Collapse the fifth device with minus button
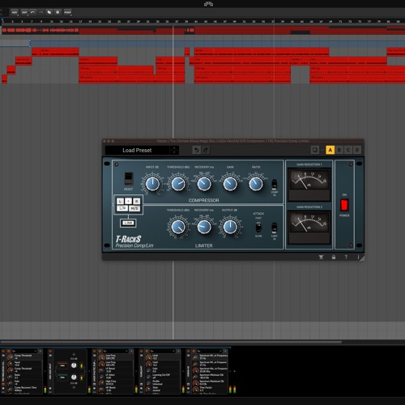Screen dimensions: 405x405 (x=225, y=351)
